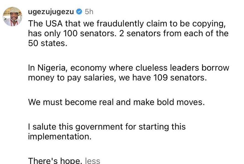This screenshot has width=244, height=164.
Task: Click the text "There's hope."
Action: (x=55, y=160)
